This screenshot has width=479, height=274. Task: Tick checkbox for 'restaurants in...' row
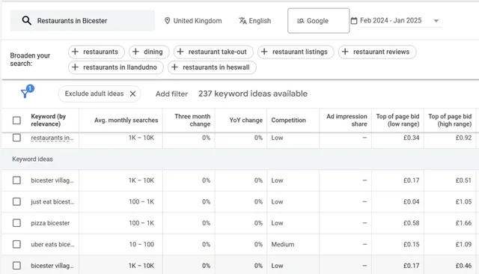tap(16, 138)
